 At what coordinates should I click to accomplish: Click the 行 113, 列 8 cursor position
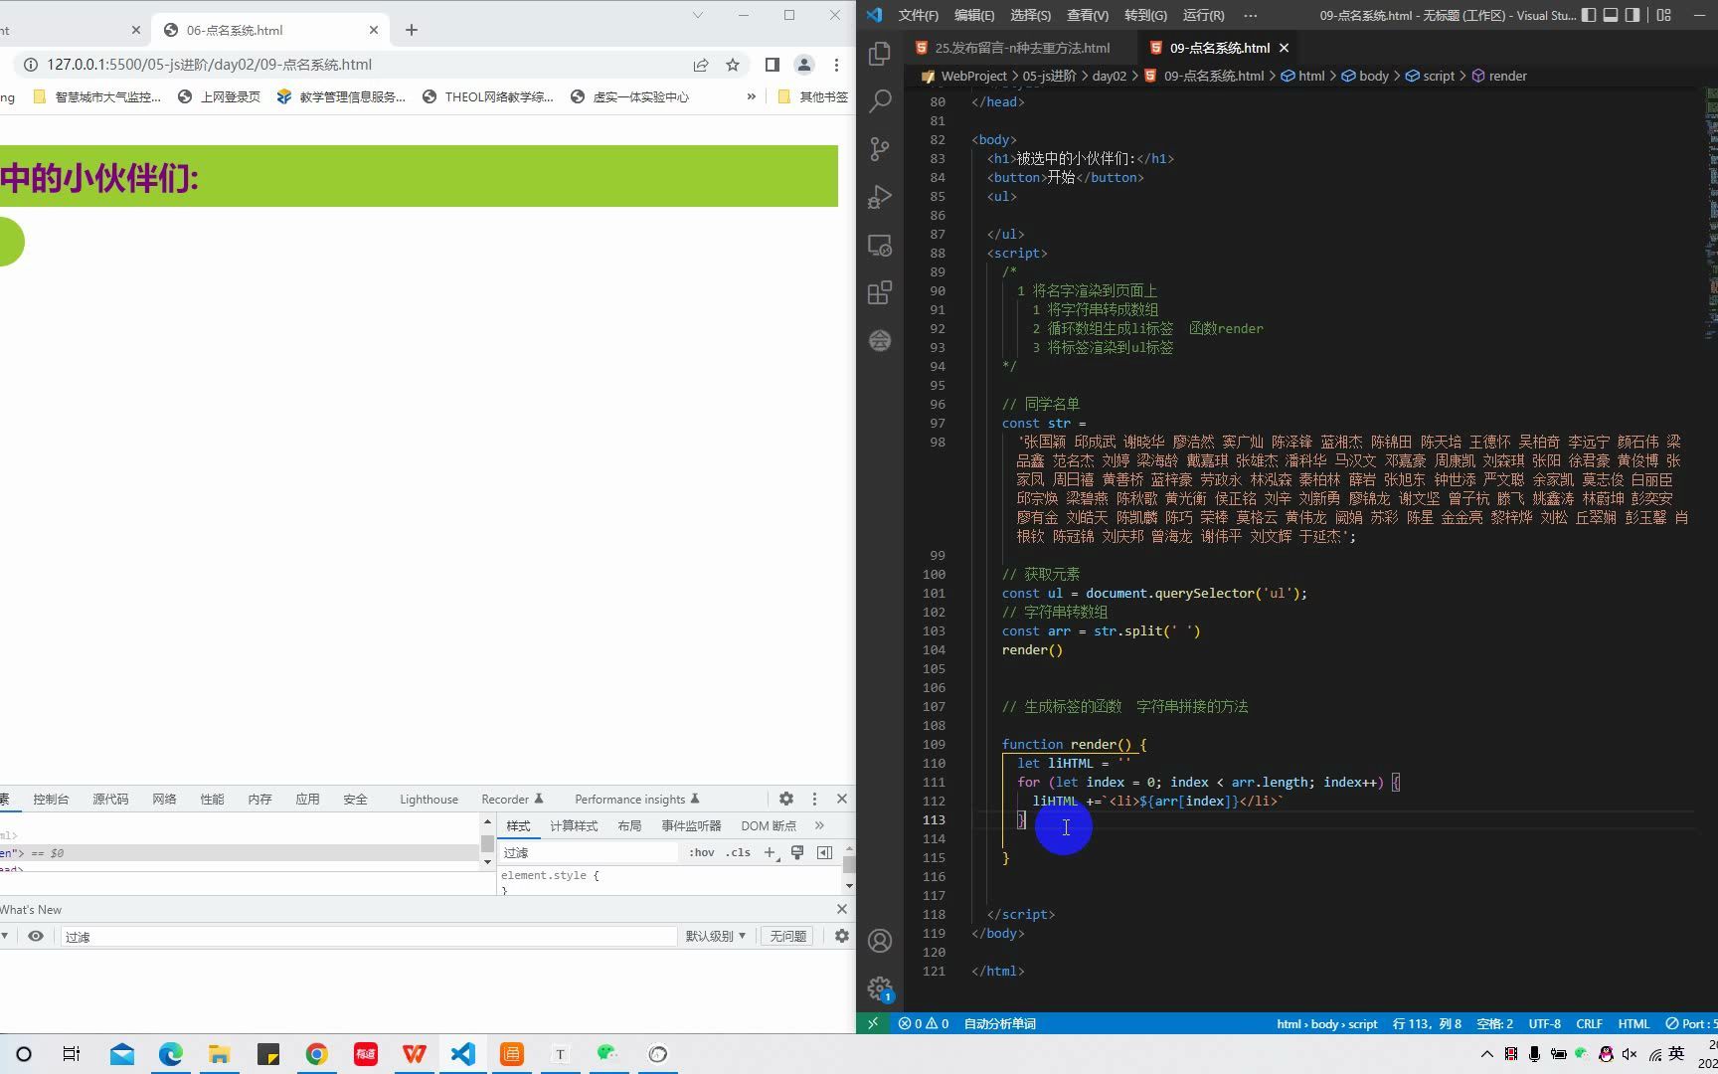[x=1427, y=1023]
